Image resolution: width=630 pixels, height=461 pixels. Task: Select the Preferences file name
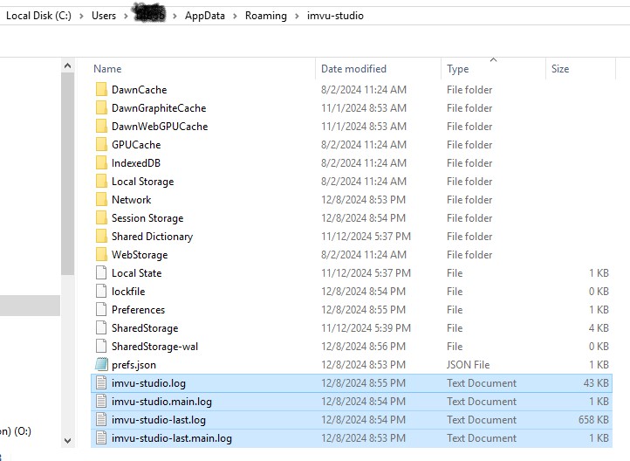[x=138, y=310]
